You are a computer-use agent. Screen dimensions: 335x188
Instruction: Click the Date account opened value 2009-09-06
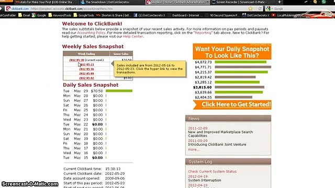[115, 178]
